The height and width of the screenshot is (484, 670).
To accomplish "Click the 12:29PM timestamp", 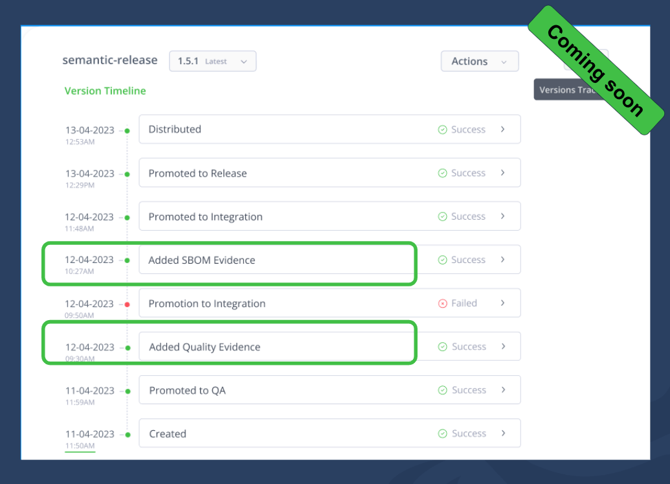I will (x=80, y=185).
